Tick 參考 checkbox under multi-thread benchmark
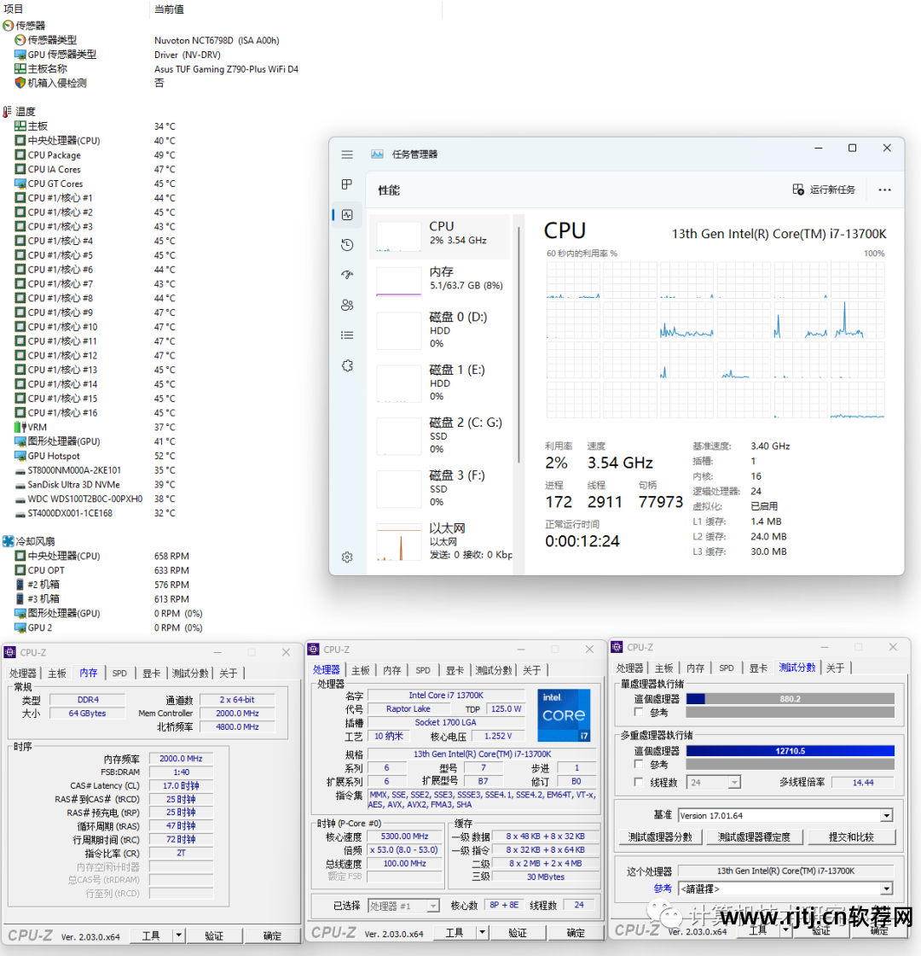Viewport: 921px width, 956px height. 639,764
